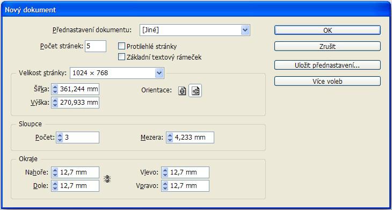
Task: Click the OK button
Action: click(328, 30)
